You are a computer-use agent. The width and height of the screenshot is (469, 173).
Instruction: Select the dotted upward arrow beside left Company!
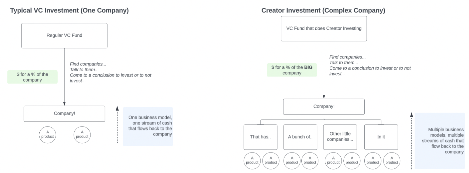coord(117,124)
